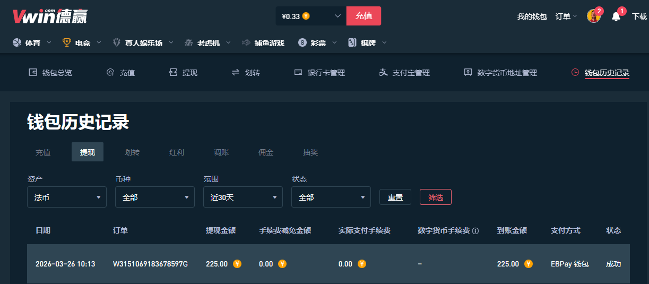Open the user avatar profile

coord(593,16)
